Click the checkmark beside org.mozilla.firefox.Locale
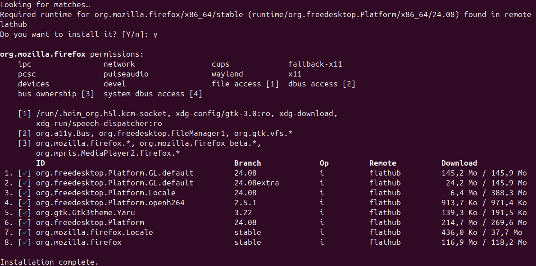Viewport: 536px width, 266px height. click(x=25, y=233)
